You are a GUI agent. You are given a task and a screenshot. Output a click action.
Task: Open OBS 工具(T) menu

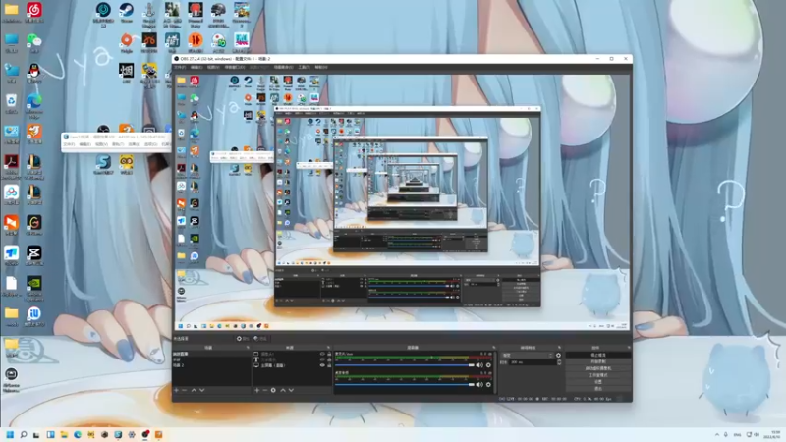[x=304, y=67]
